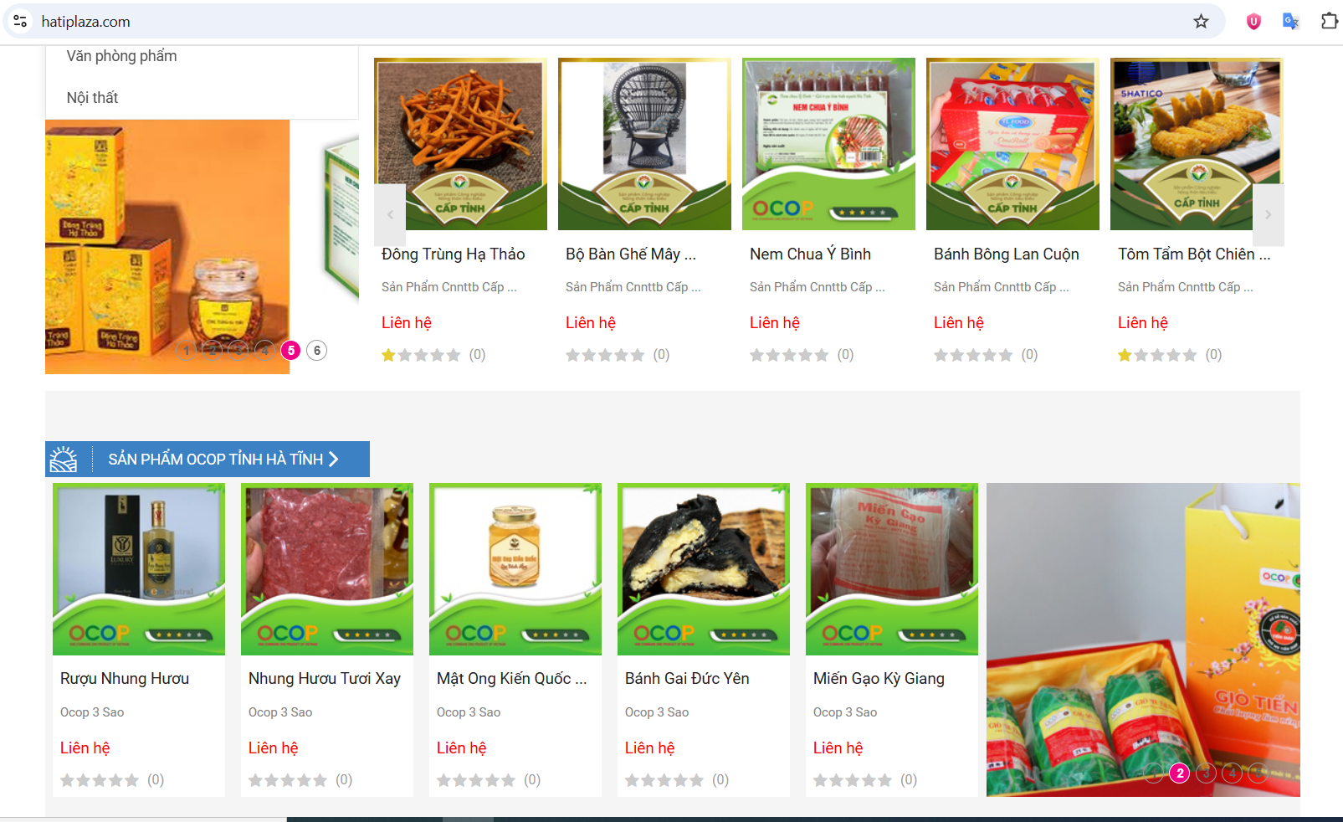Open the Mật Ong Kiến Quốc honey thumbnail

point(515,569)
